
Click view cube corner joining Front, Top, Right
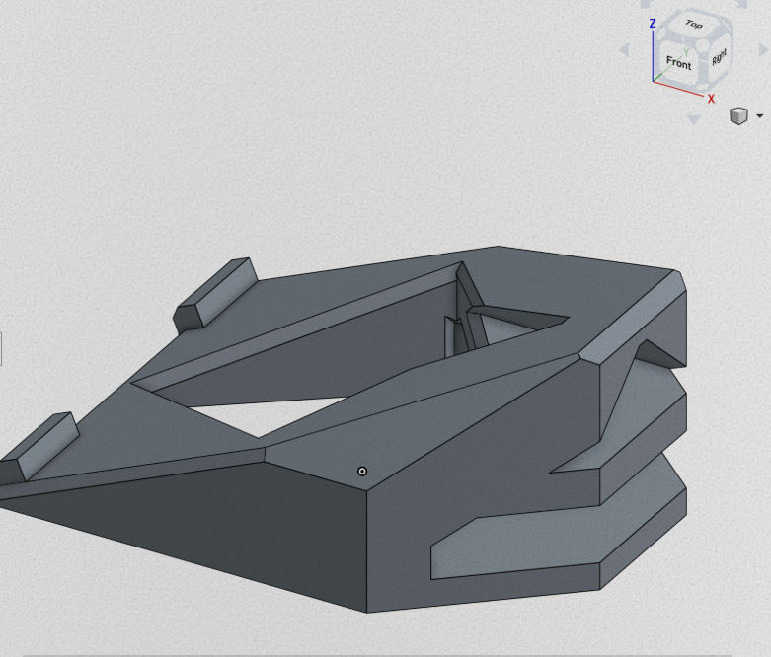coord(703,45)
